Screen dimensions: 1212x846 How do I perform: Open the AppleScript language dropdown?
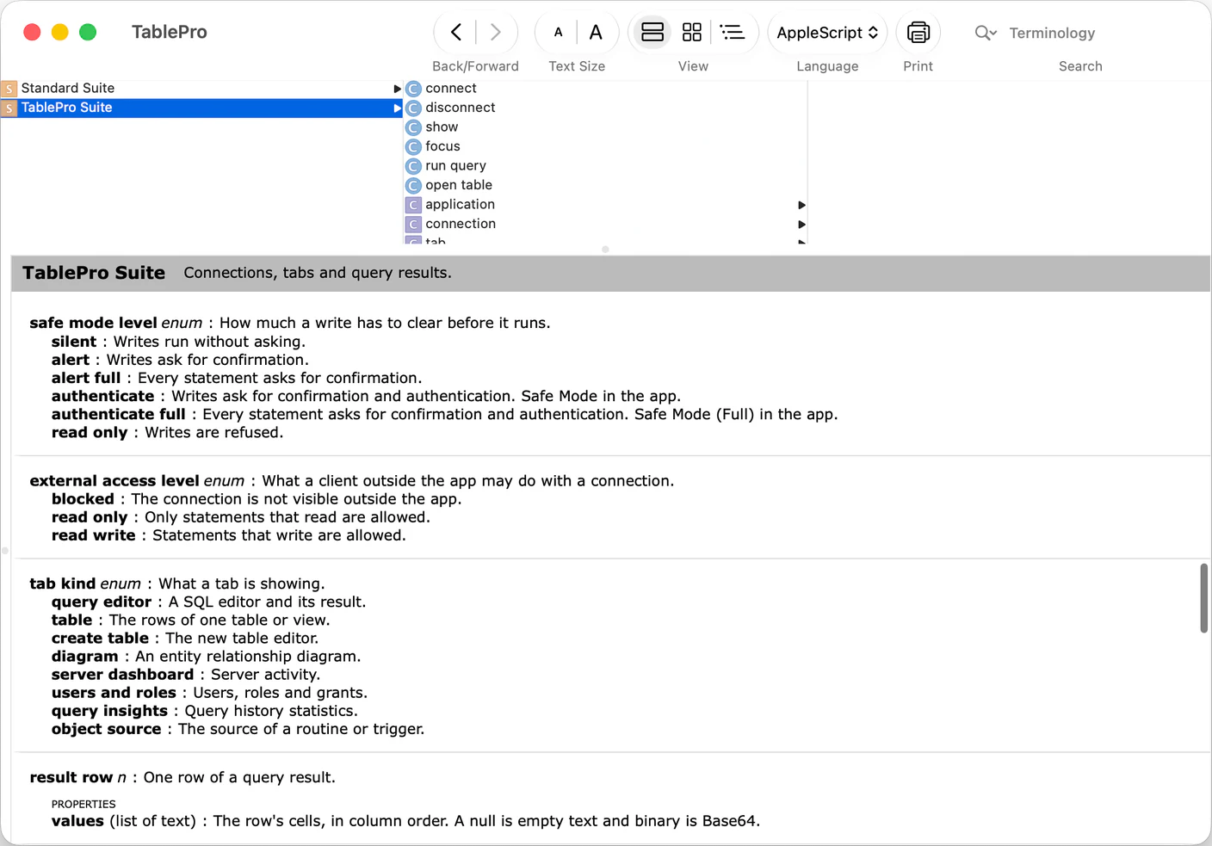[827, 33]
